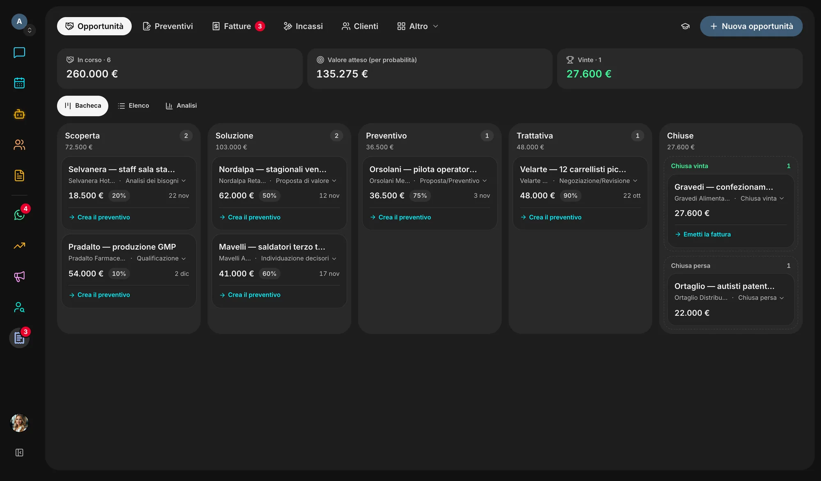Screen dimensions: 821x481
Task: Click Crea il preventivo on Mavelli card
Action: (250, 295)
